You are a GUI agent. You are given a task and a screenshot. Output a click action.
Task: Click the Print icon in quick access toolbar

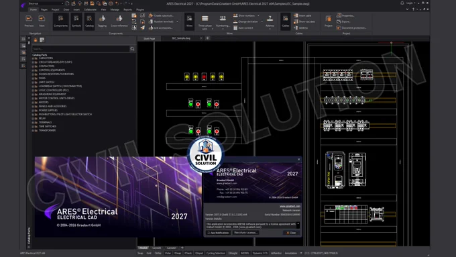coord(111,3)
